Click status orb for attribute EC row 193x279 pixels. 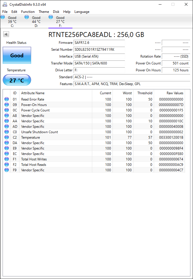coord(7,154)
